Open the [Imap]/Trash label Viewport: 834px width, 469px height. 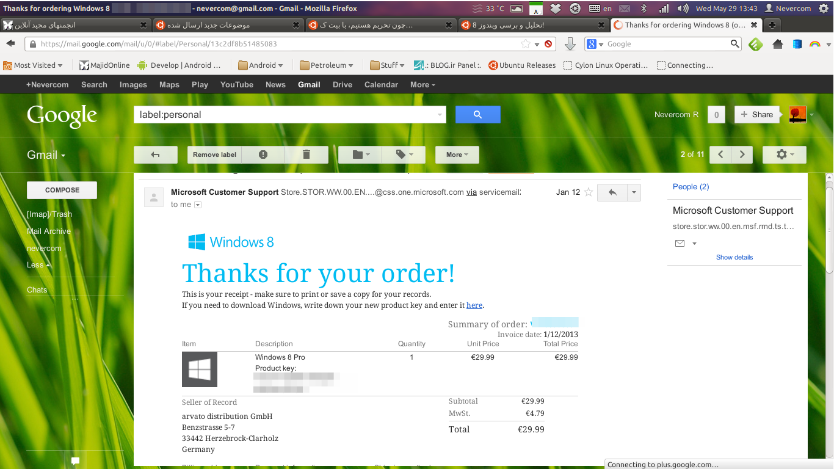(49, 214)
